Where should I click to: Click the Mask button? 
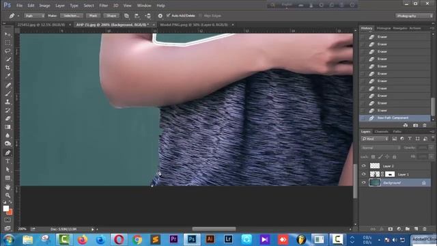click(x=93, y=16)
